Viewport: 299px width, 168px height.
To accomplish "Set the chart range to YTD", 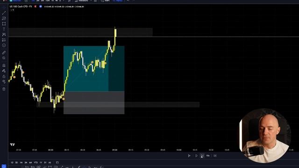I will click(36, 162).
